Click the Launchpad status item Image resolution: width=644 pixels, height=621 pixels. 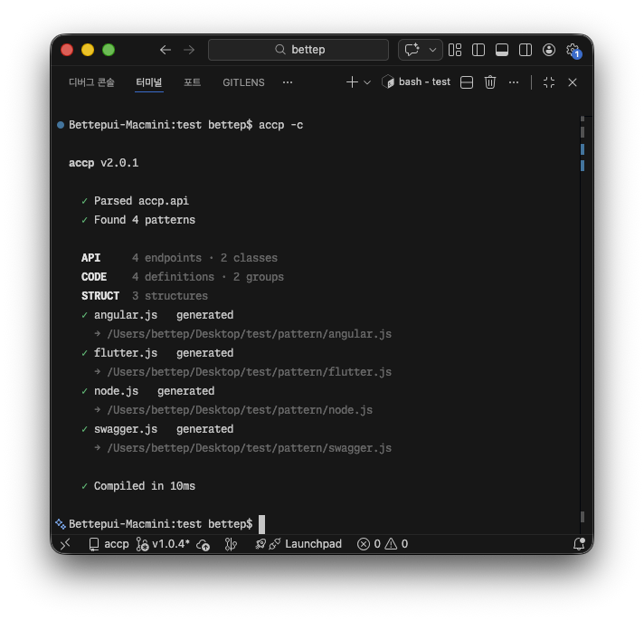[x=313, y=544]
